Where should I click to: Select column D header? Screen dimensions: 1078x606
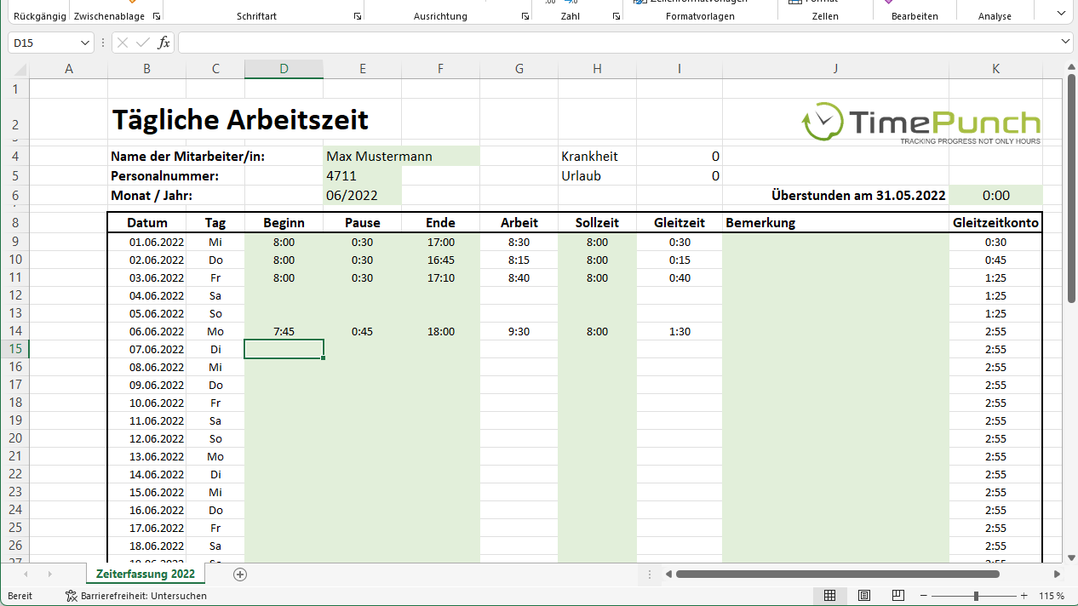pos(284,69)
